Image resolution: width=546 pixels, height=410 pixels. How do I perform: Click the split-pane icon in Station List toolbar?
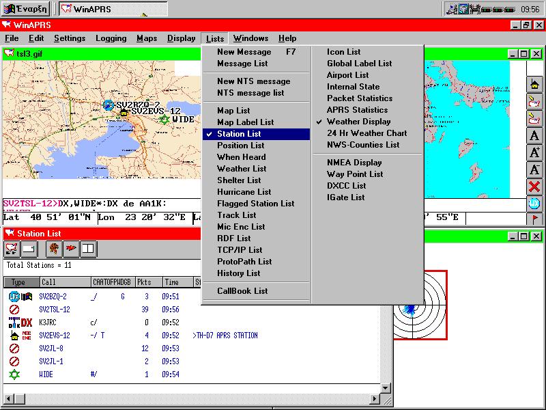[88, 249]
